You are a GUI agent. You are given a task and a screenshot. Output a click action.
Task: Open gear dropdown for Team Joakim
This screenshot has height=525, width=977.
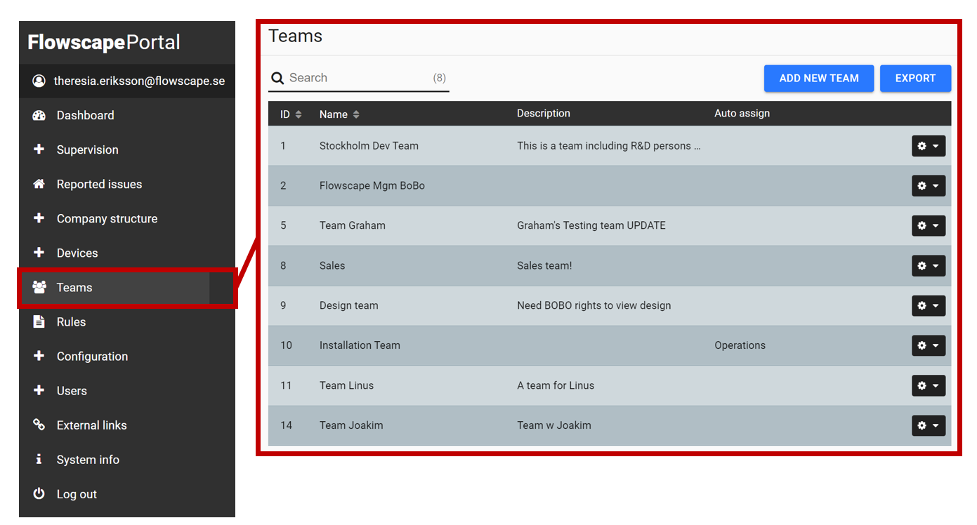click(929, 426)
